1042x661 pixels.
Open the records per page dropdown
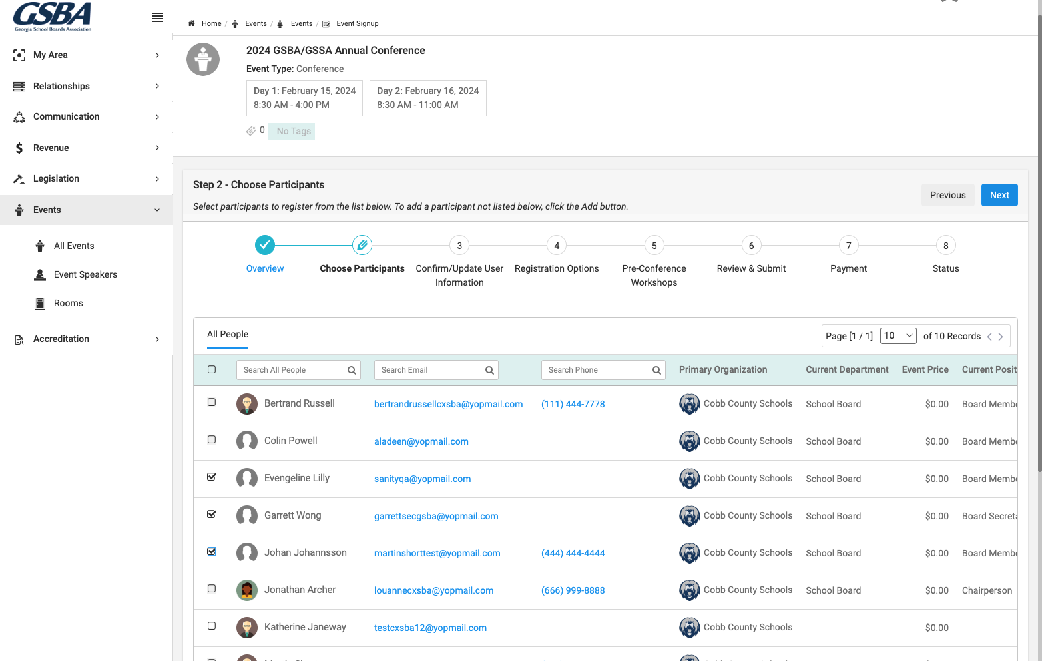click(x=898, y=336)
